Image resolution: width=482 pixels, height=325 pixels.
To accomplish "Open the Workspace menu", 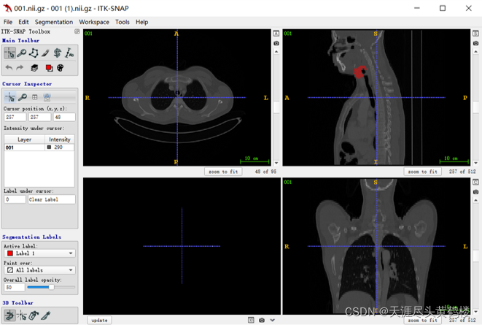I will click(x=94, y=22).
